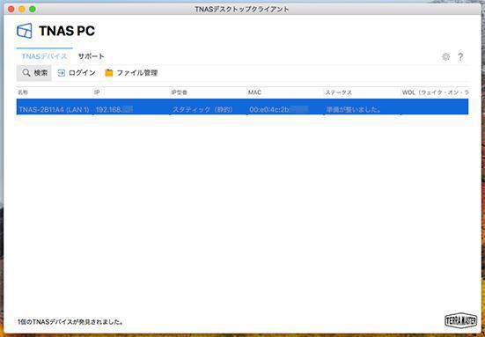The height and width of the screenshot is (337, 485).
Task: Switch to the TNASデバイス tab
Action: pyautogui.click(x=44, y=56)
